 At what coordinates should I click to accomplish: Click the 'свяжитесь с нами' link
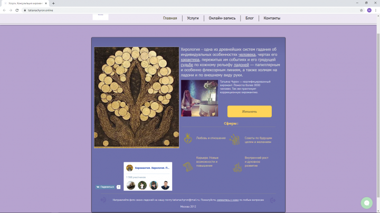click(x=227, y=200)
